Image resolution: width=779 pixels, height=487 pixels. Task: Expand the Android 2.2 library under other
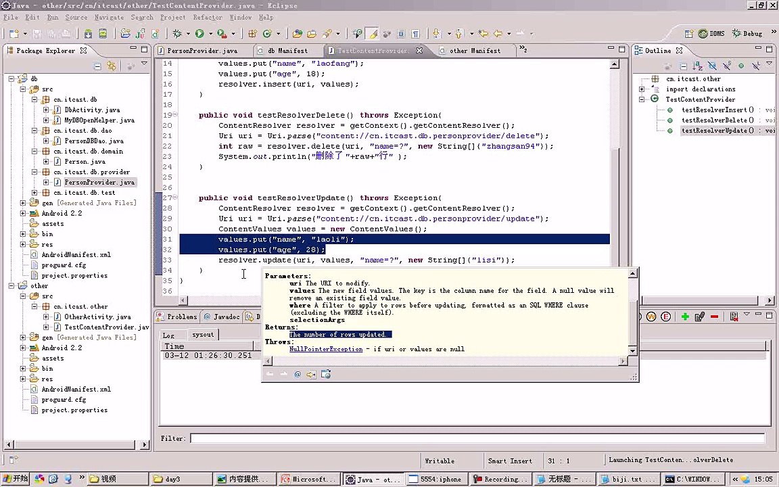click(23, 348)
